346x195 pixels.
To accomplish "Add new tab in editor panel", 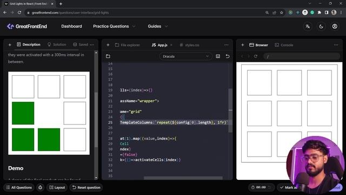I will click(108, 45).
